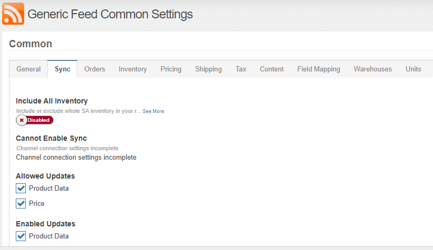This screenshot has height=250, width=433.
Task: Uncheck Price under Allowed Updates
Action: pyautogui.click(x=20, y=203)
